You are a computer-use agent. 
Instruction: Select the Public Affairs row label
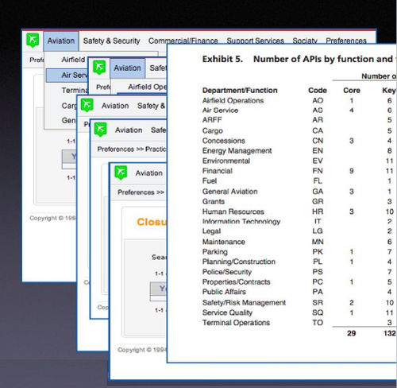click(x=224, y=292)
